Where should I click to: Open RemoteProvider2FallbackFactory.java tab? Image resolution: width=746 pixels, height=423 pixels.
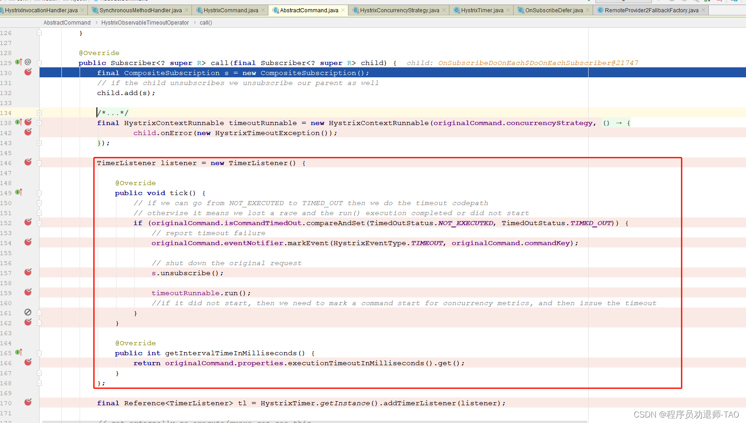[651, 10]
